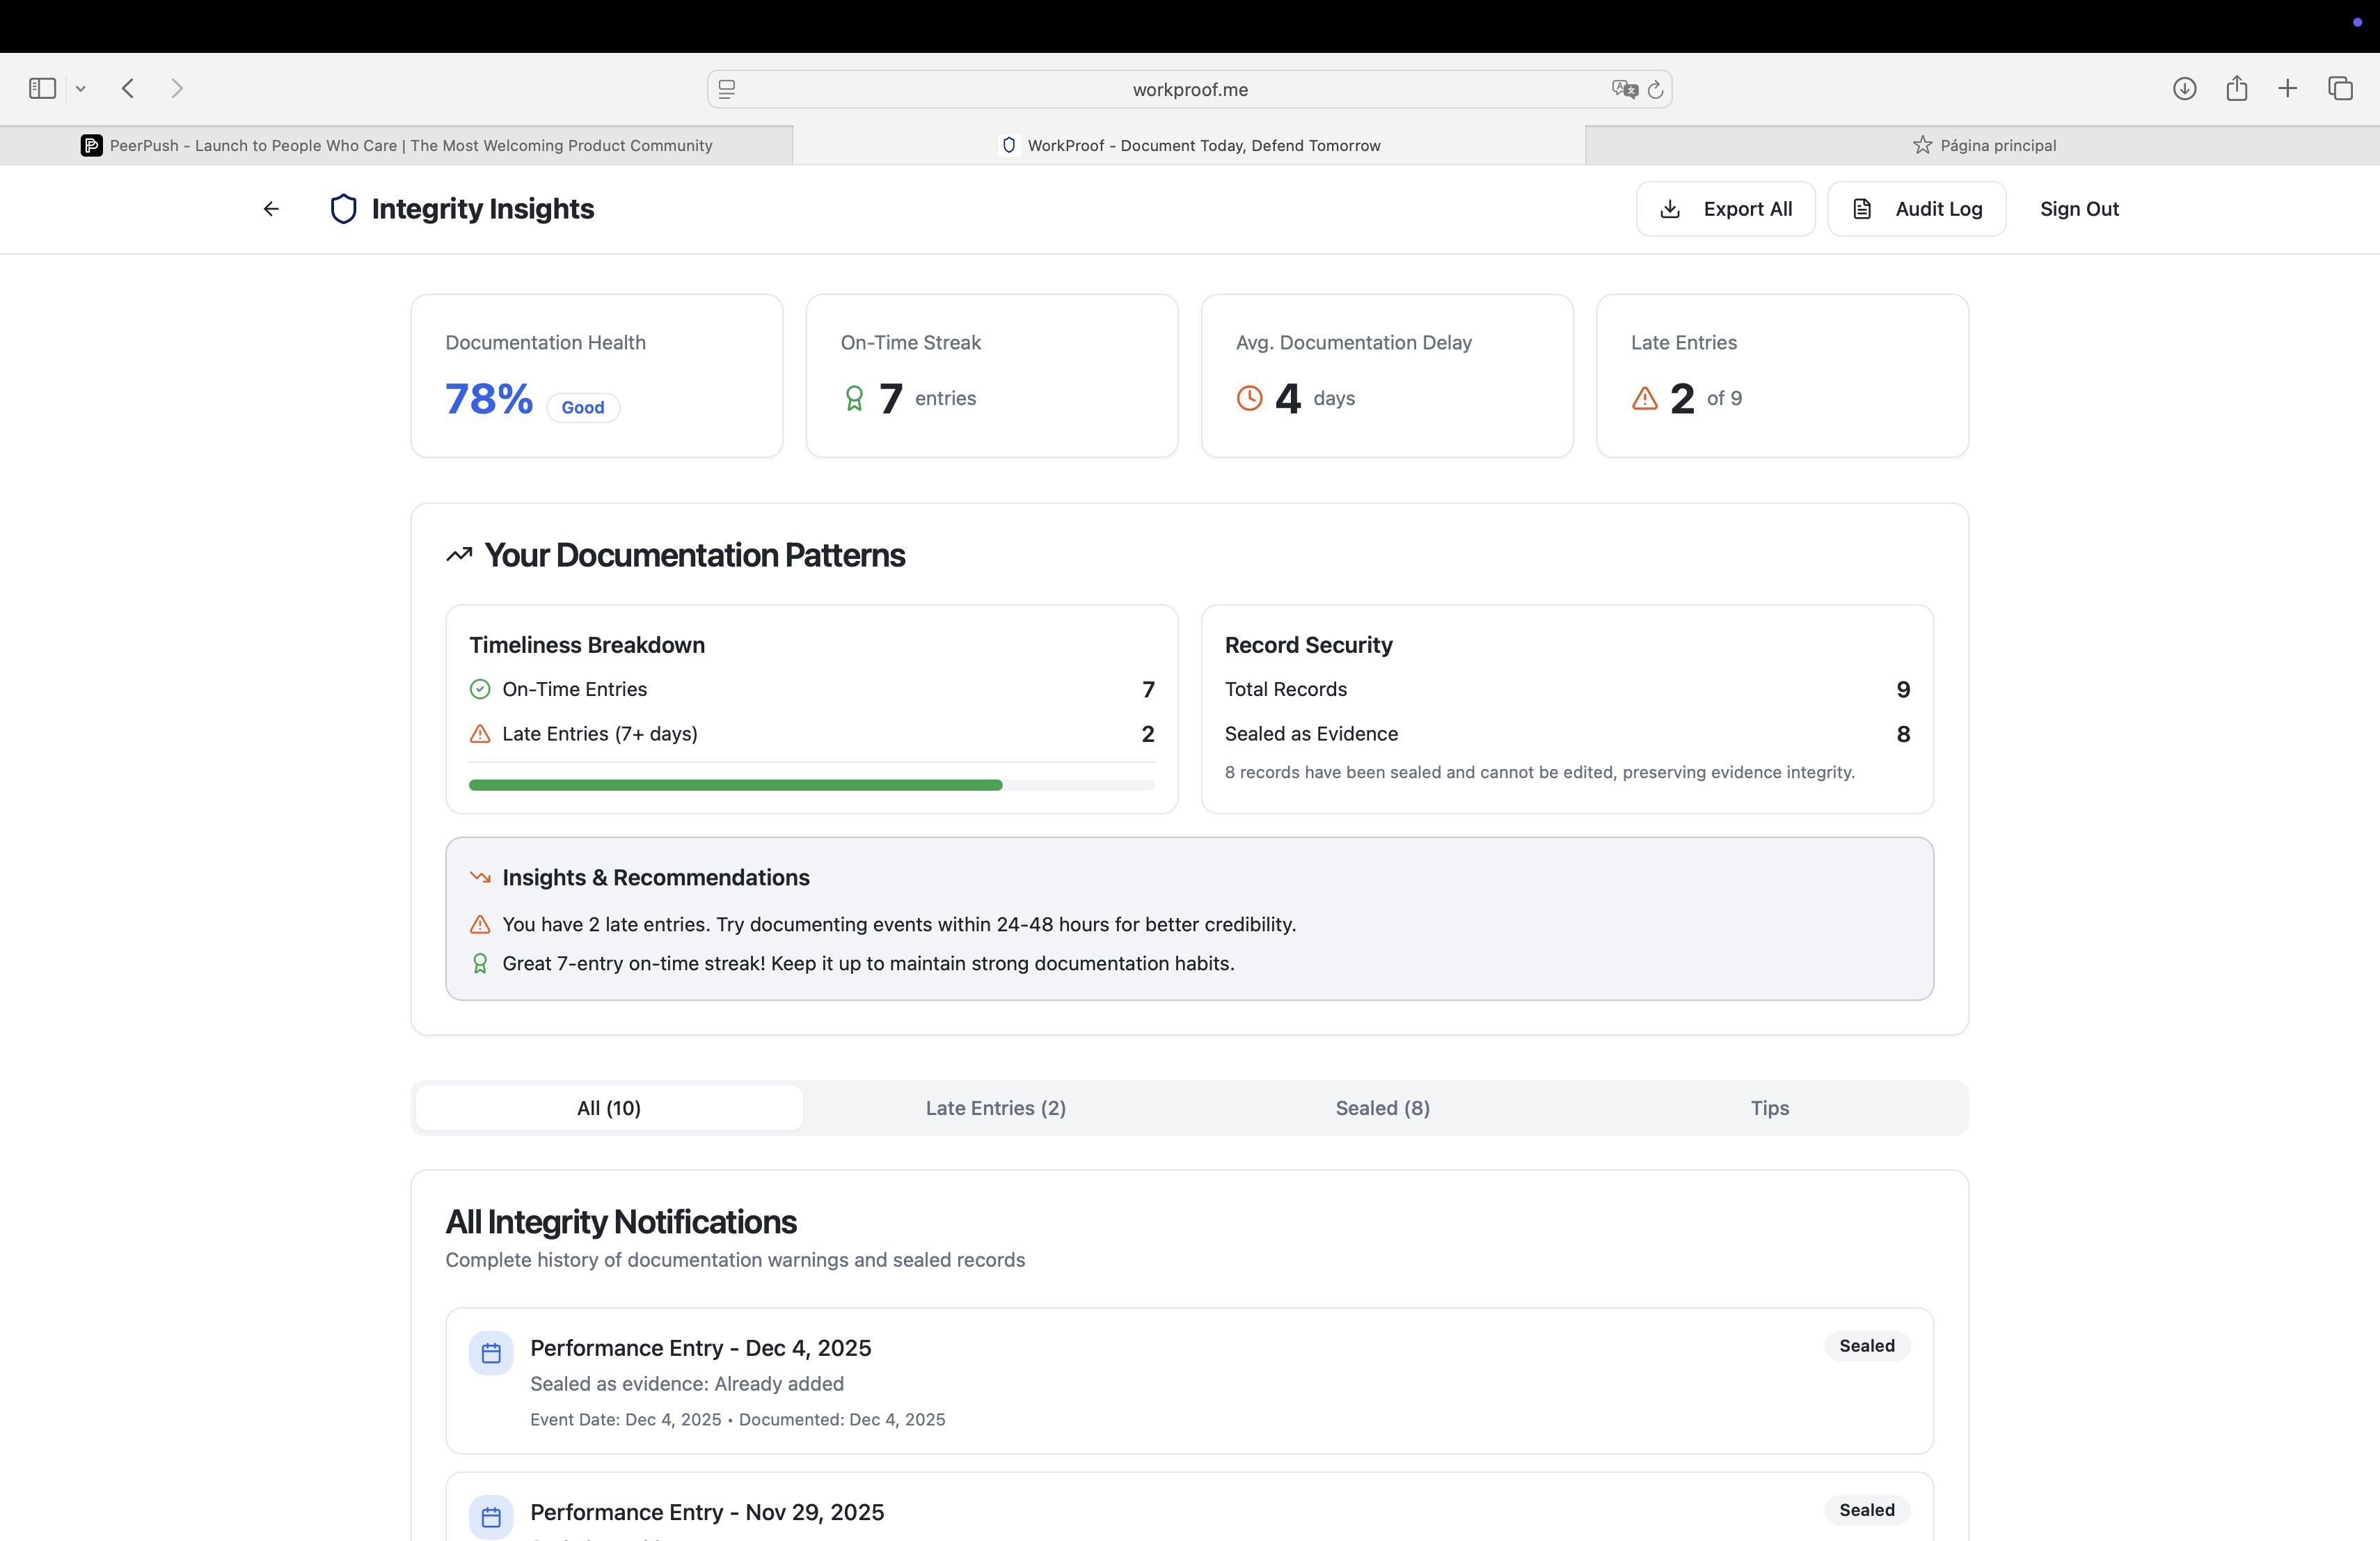
Task: Click the shield icon beside Integrity Insights
Action: pyautogui.click(x=344, y=208)
